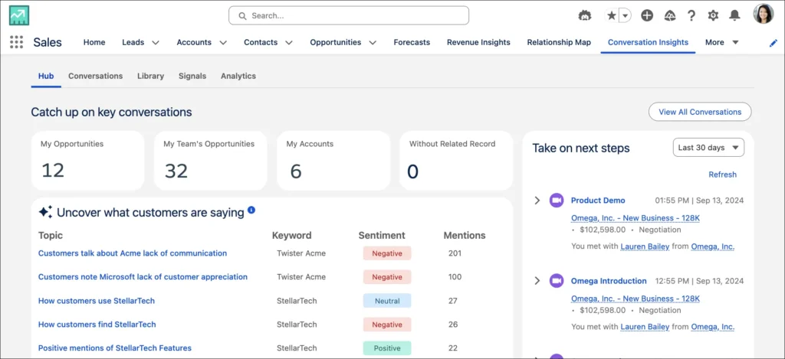785x359 pixels.
Task: Expand the Accounts tab dropdown chevron
Action: (x=223, y=43)
